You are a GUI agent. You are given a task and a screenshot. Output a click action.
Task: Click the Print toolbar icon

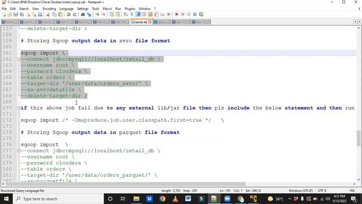point(40,15)
